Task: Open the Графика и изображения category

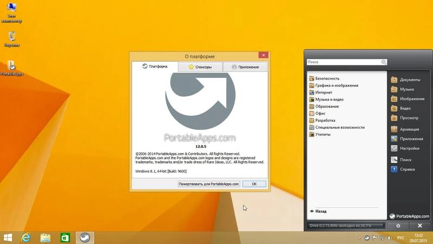Action: point(333,85)
